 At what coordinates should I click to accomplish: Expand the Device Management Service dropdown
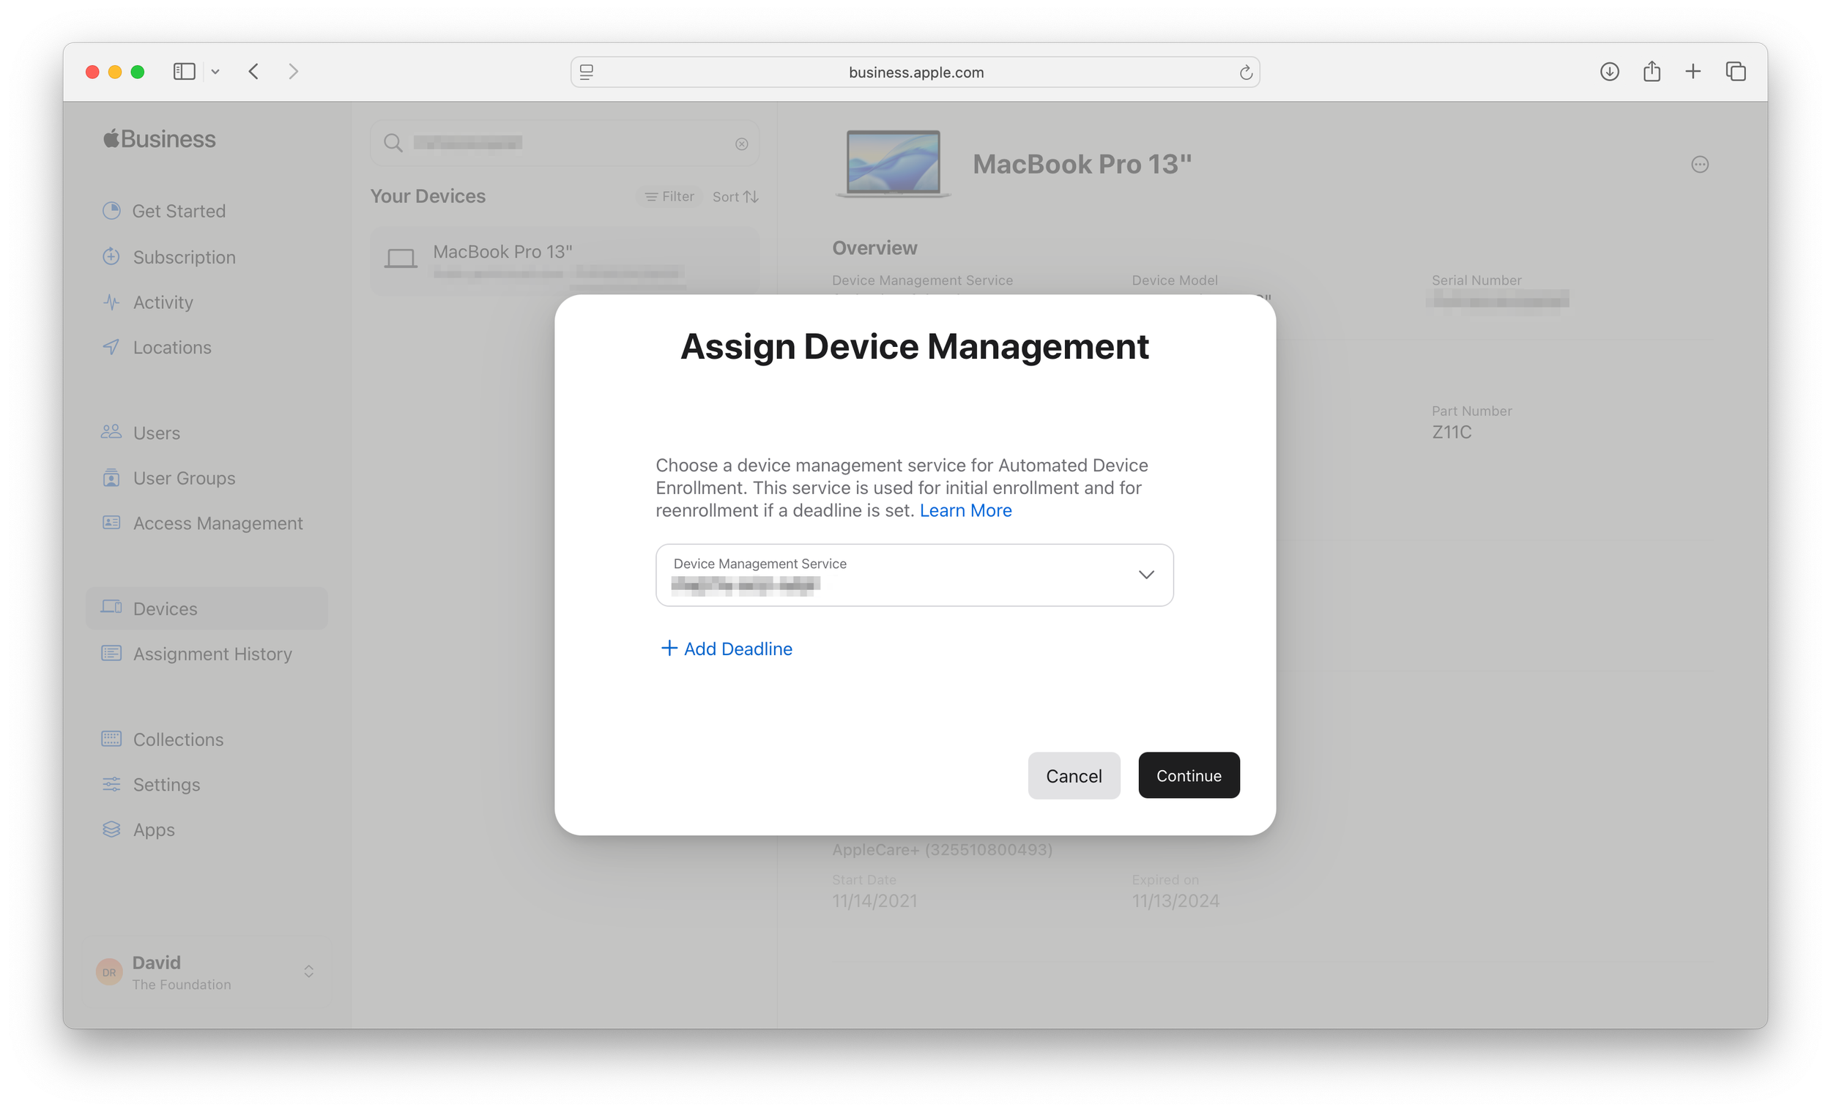pyautogui.click(x=914, y=575)
